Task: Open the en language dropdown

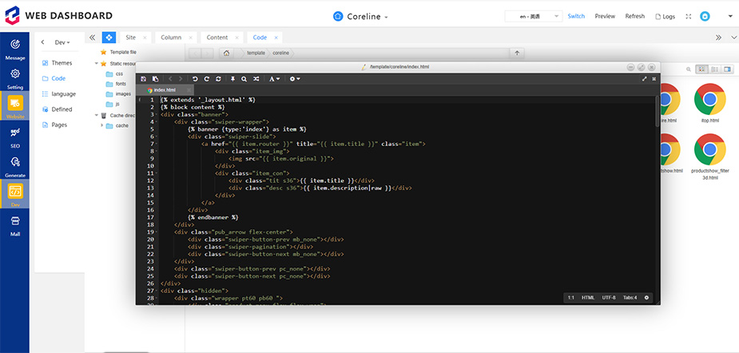Action: [533, 16]
